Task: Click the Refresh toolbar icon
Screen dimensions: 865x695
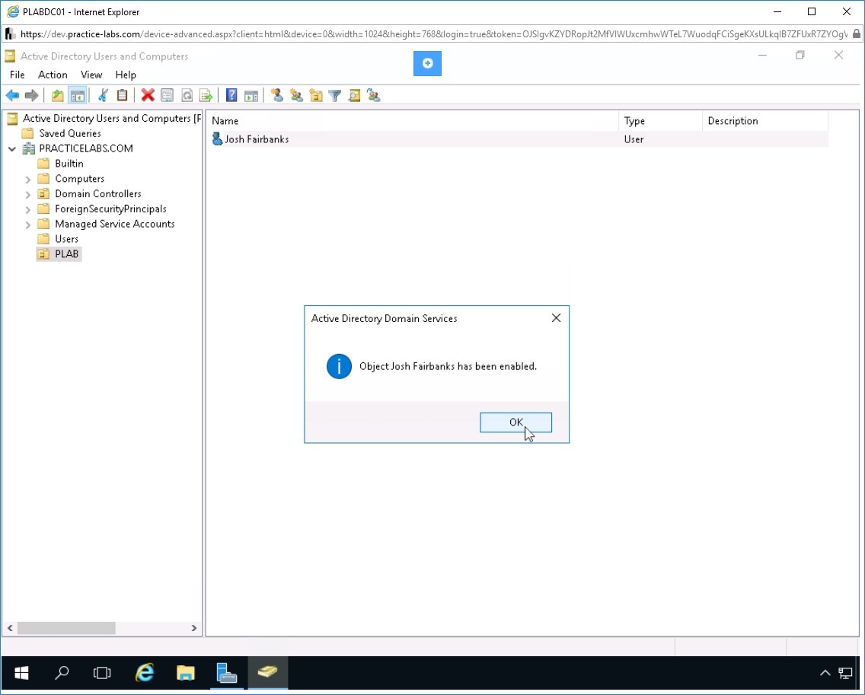Action: (x=187, y=95)
